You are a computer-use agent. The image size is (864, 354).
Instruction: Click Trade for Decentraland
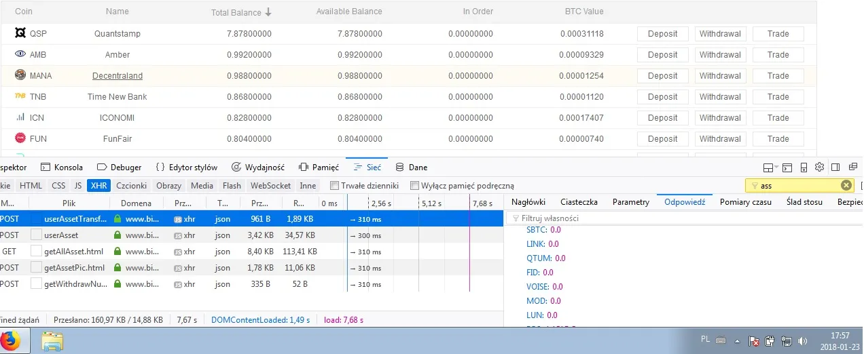click(x=778, y=76)
